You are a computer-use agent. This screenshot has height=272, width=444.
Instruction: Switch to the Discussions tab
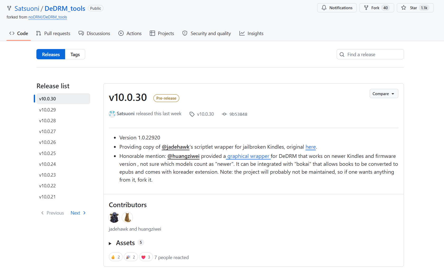tap(94, 33)
